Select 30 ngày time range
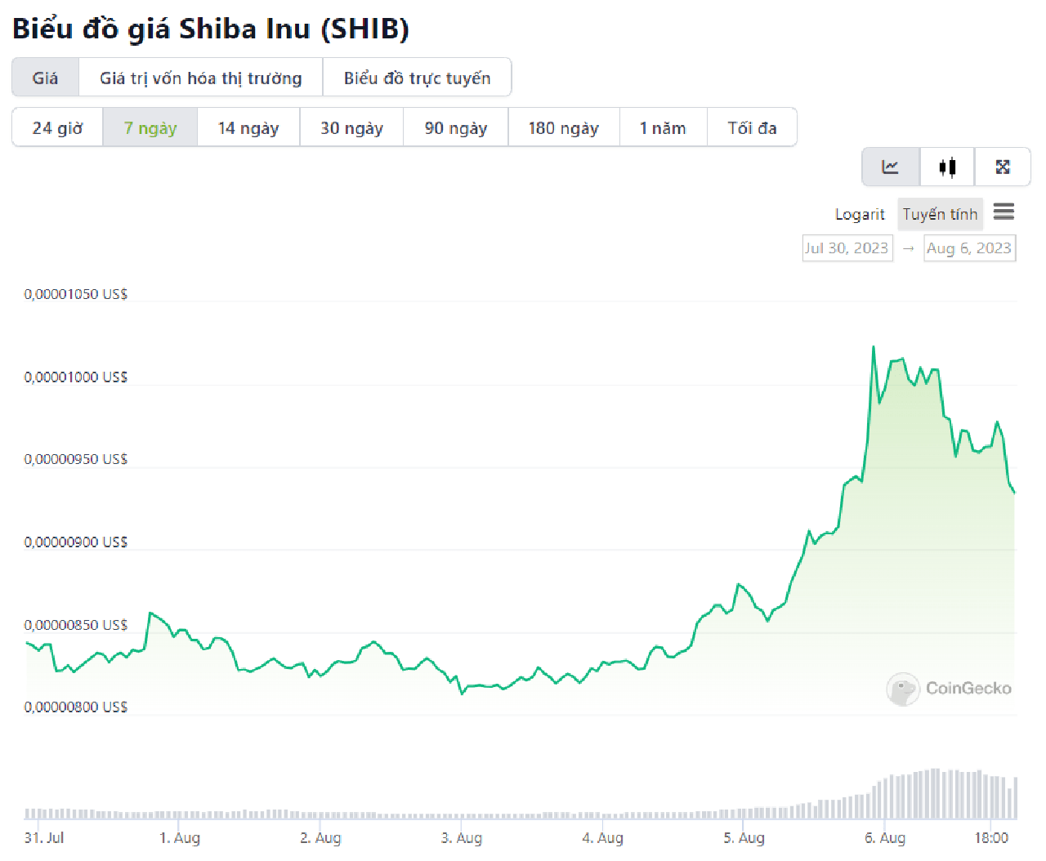The image size is (1046, 861). point(351,127)
